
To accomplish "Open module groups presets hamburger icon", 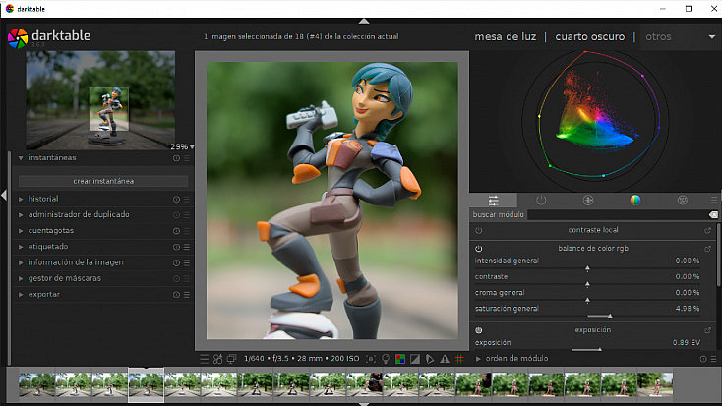I will pos(714,200).
